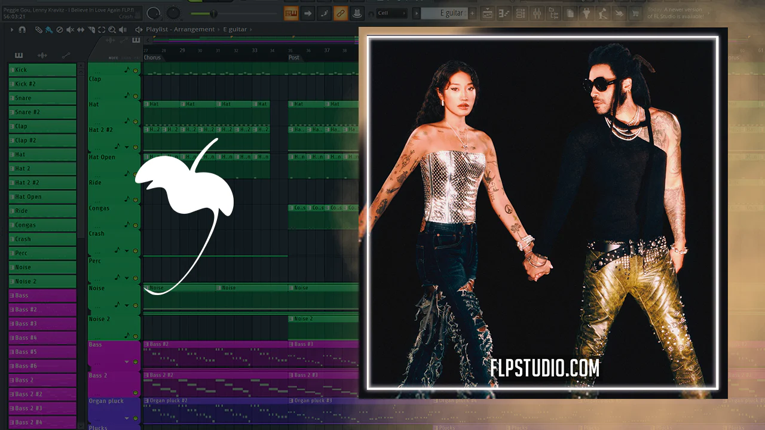Toggle the magnet snap button
765x430 pixels.
[x=22, y=29]
